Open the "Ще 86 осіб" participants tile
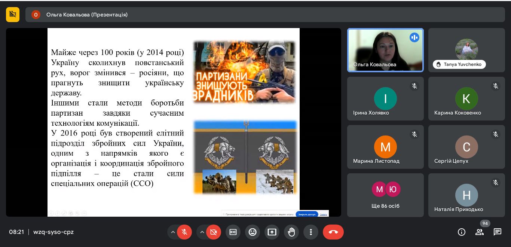The width and height of the screenshot is (511, 247). pyautogui.click(x=385, y=195)
